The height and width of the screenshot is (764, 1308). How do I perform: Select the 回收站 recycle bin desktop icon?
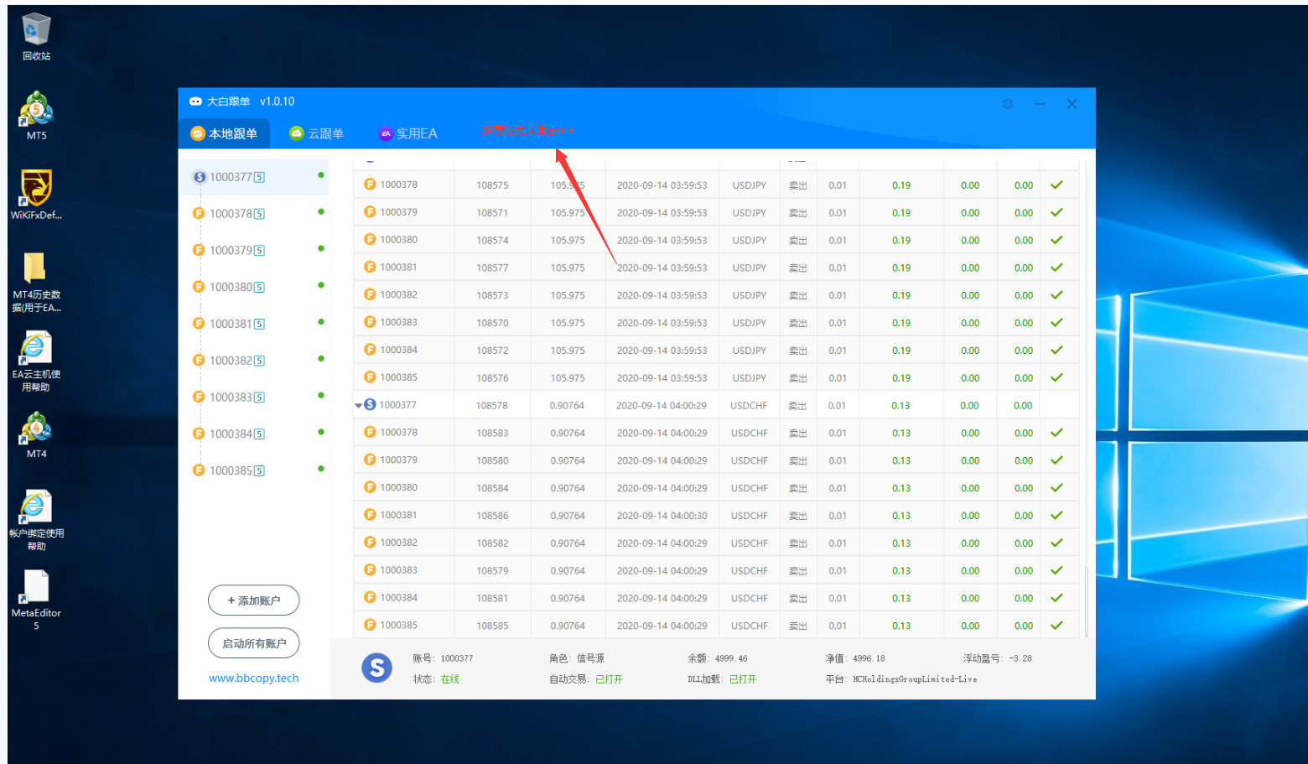(36, 37)
